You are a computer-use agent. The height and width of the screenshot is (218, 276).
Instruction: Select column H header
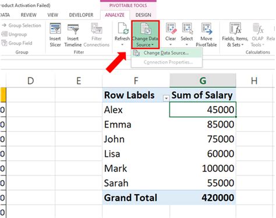(254, 80)
